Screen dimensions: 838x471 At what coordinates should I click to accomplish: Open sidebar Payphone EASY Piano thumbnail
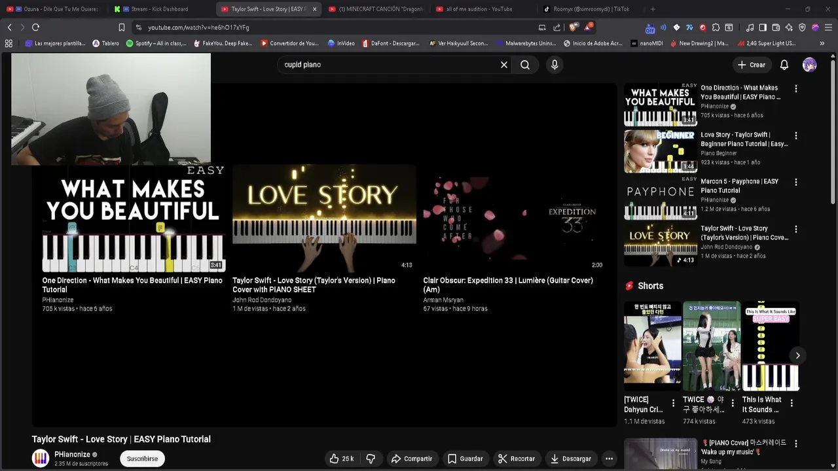coord(661,198)
